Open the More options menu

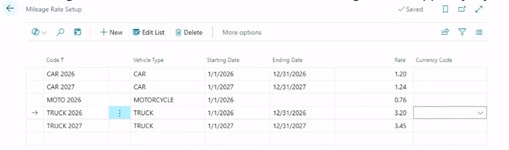coord(242,32)
